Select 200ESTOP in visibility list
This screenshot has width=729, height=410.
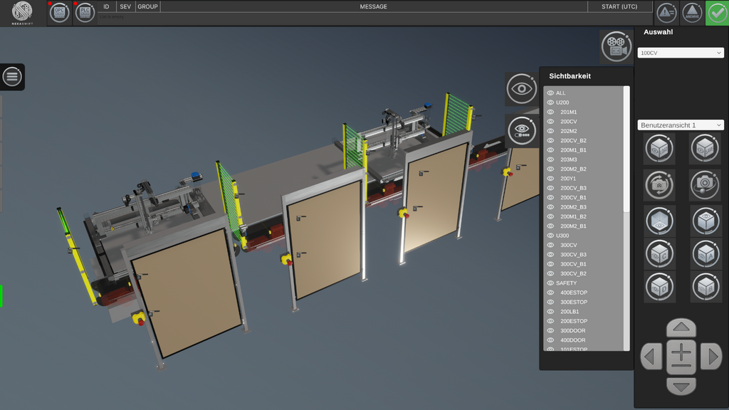pyautogui.click(x=574, y=321)
